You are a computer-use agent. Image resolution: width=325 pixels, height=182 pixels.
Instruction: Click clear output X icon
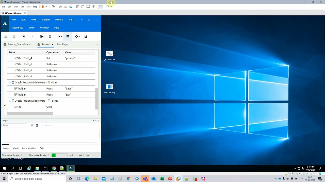[x=32, y=125]
